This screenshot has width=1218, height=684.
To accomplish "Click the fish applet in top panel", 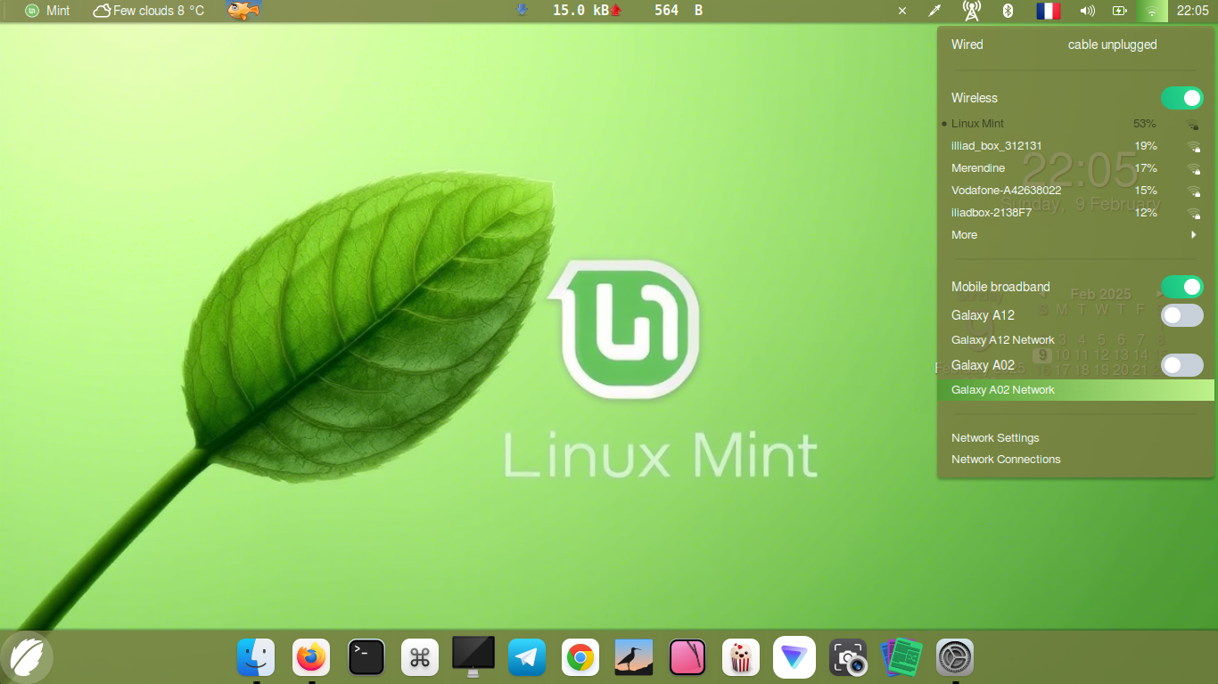I will coord(243,11).
